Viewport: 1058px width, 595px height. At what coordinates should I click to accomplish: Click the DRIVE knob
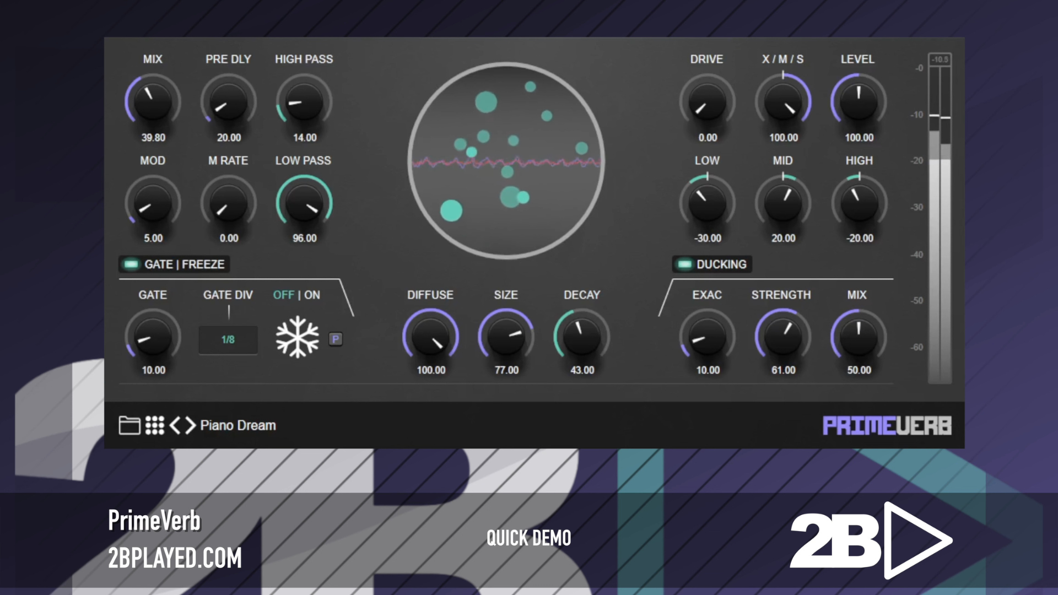pyautogui.click(x=708, y=102)
